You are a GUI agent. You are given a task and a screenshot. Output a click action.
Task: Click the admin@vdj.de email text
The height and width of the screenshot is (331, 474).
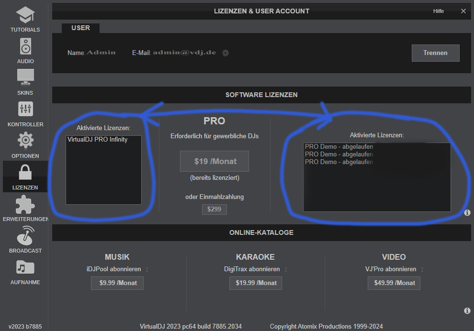point(184,53)
